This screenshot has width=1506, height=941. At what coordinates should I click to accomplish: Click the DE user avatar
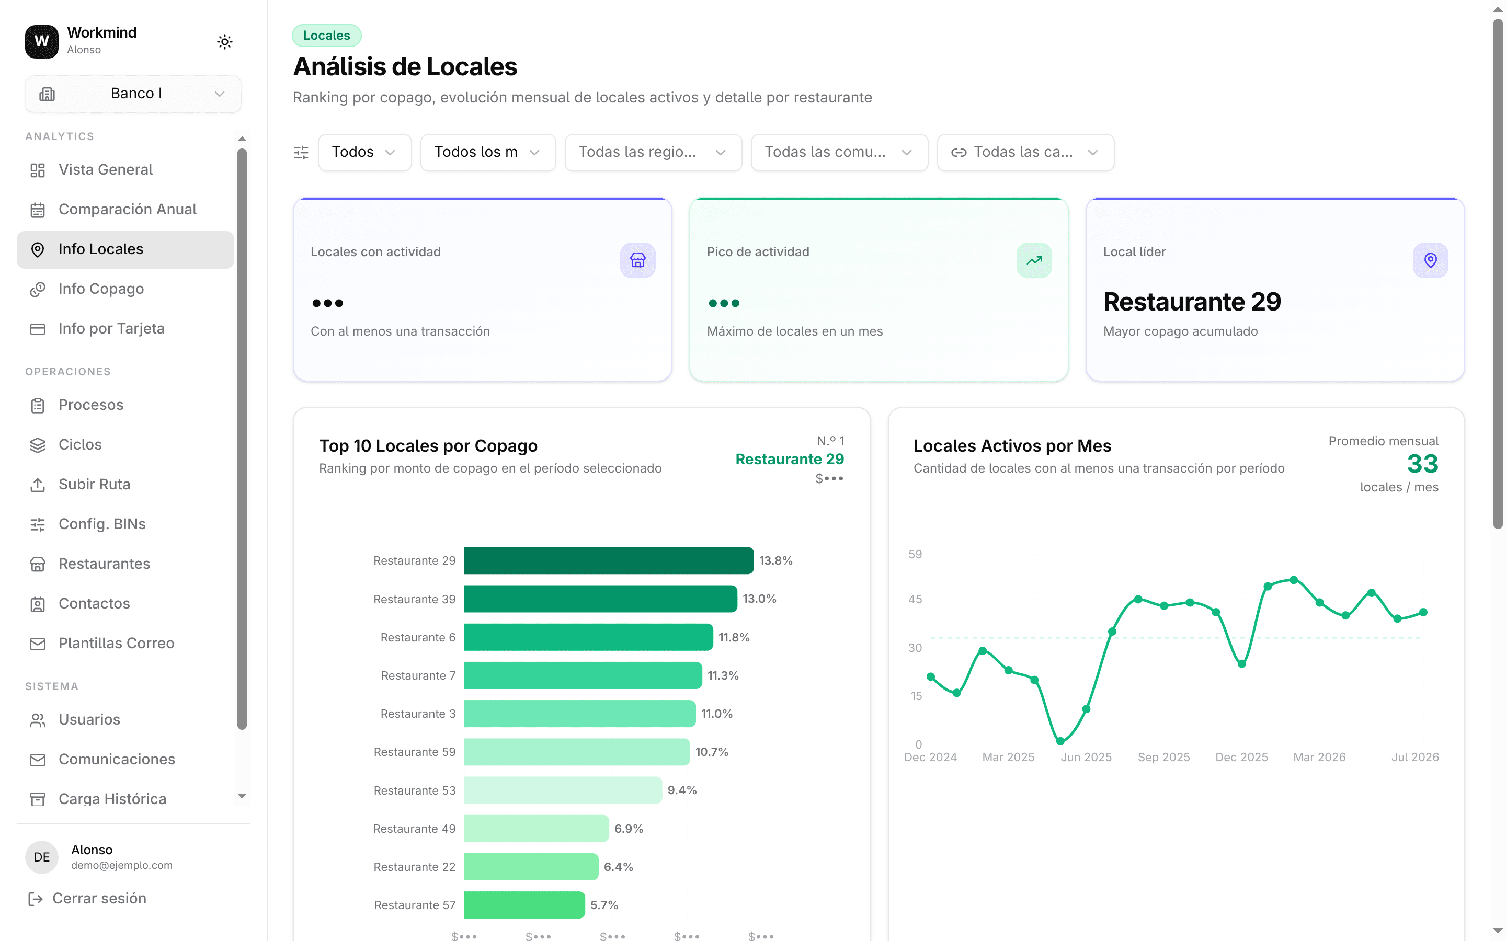tap(42, 857)
